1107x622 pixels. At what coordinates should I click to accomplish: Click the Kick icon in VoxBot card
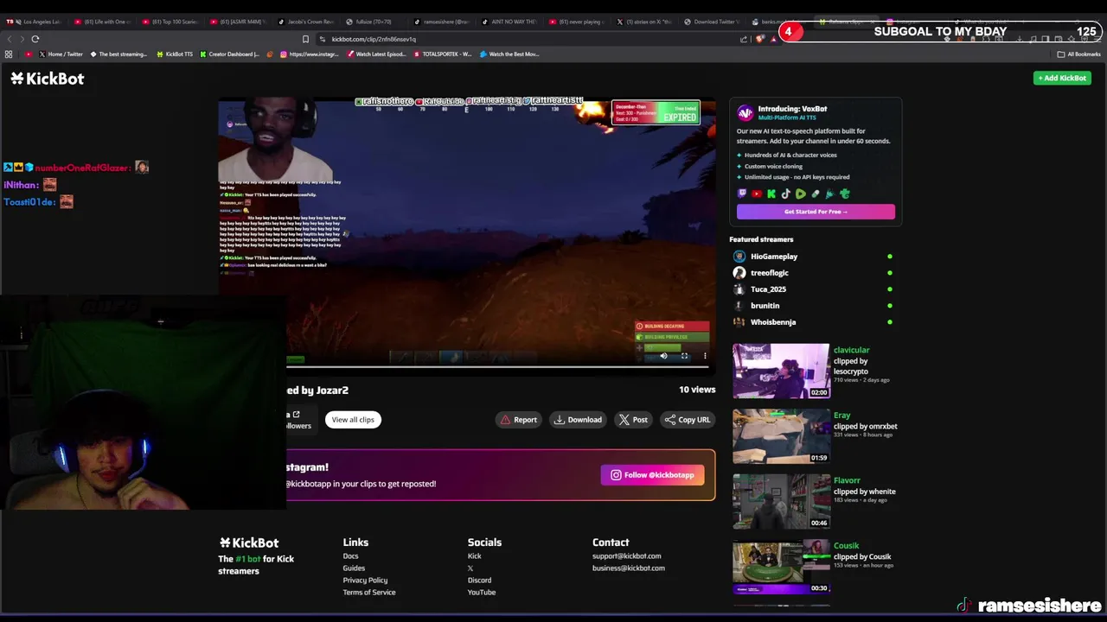pyautogui.click(x=771, y=194)
